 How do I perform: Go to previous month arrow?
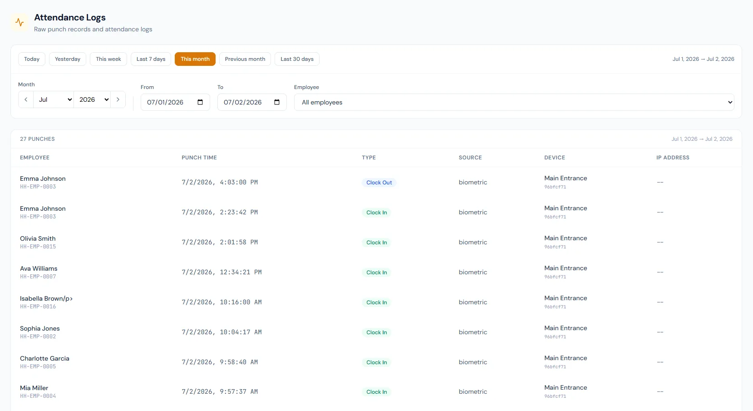click(26, 99)
